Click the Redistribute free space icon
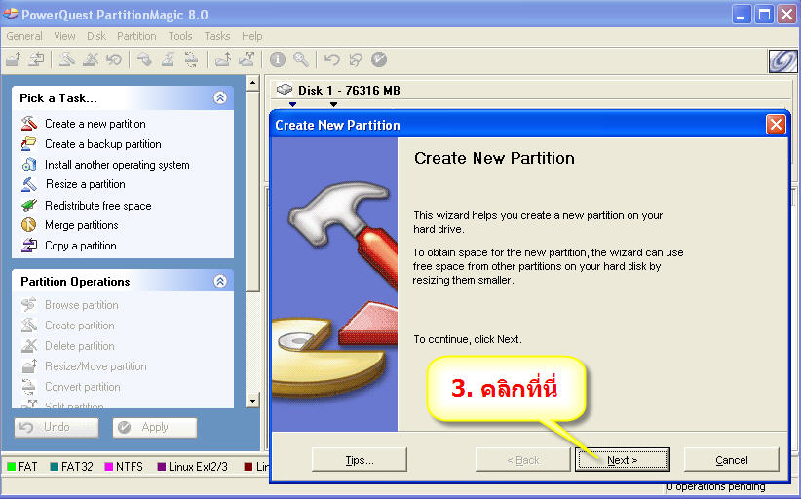 [x=29, y=206]
